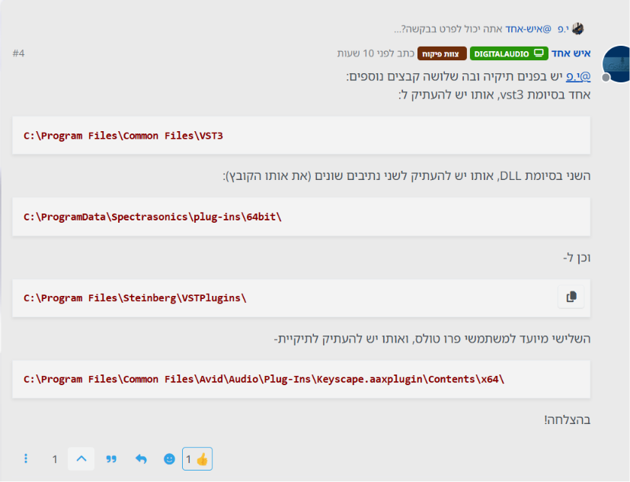Screen dimensions: 630x482
Task: Select the ProgramData\Spectrasonics\plug-ins\64bit path text
Action: (152, 217)
